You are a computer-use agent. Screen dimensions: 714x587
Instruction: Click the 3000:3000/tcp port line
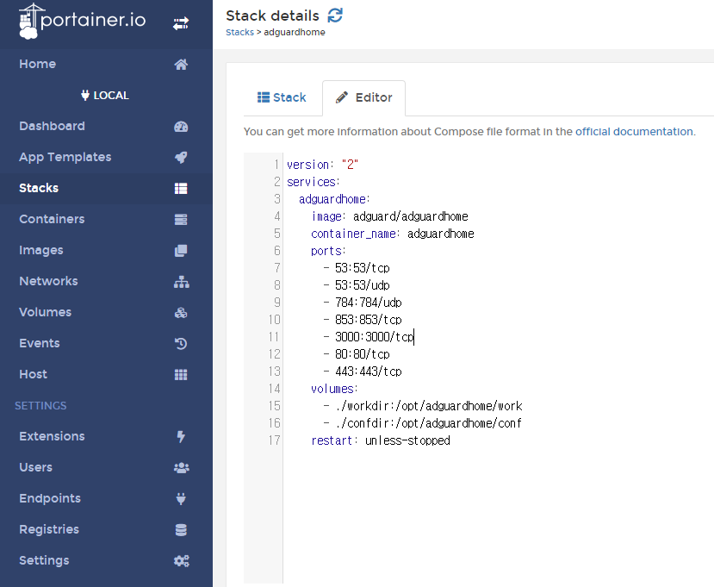pos(369,337)
